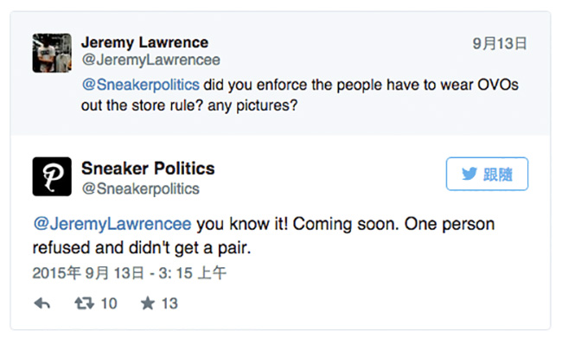562x338 pixels.
Task: Click the Twitter bird icon in follow button
Action: click(x=469, y=174)
